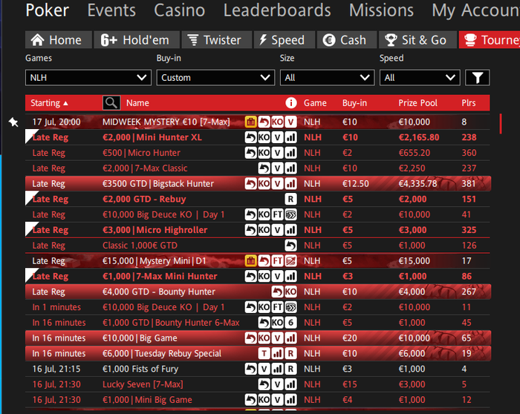Click the re-entry arrow icon on Micro Hunter row

pyautogui.click(x=251, y=153)
